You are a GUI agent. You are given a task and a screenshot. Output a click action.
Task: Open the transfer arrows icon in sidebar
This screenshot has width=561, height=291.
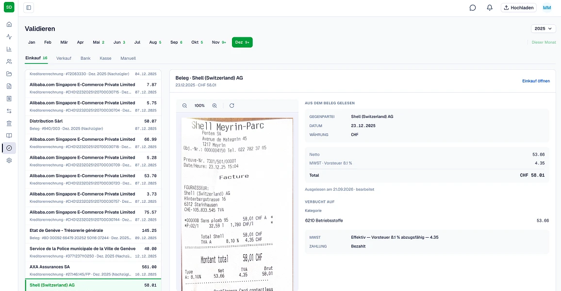coord(9,111)
